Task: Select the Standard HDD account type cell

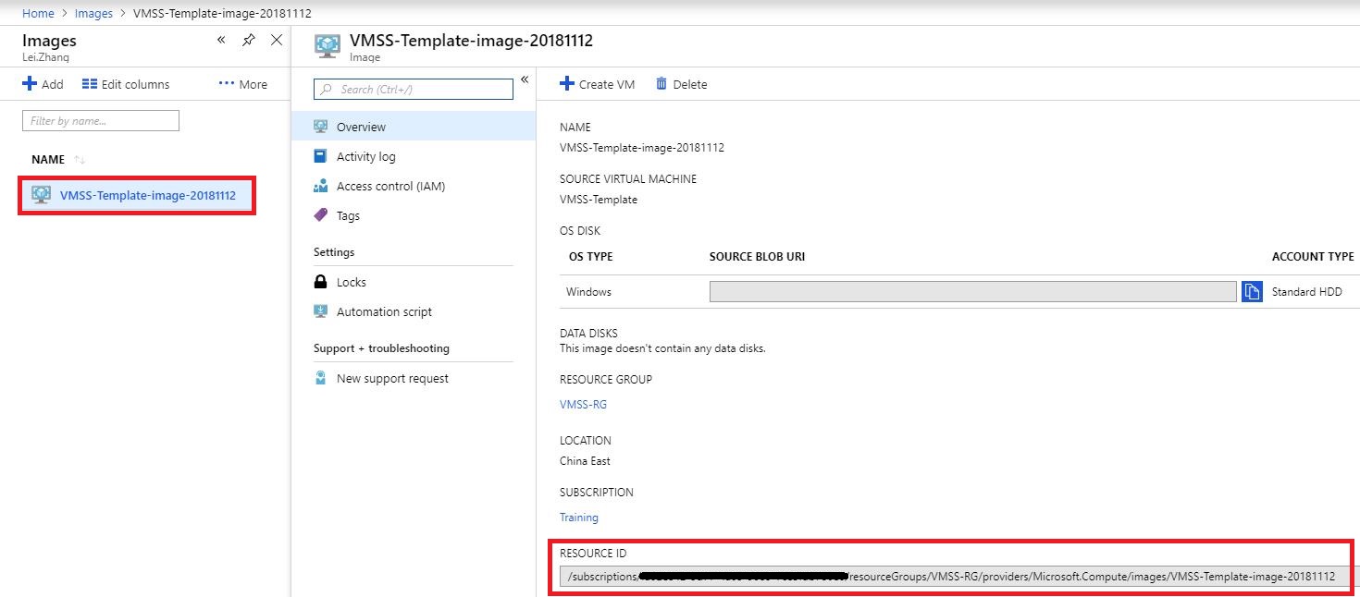Action: (x=1306, y=292)
